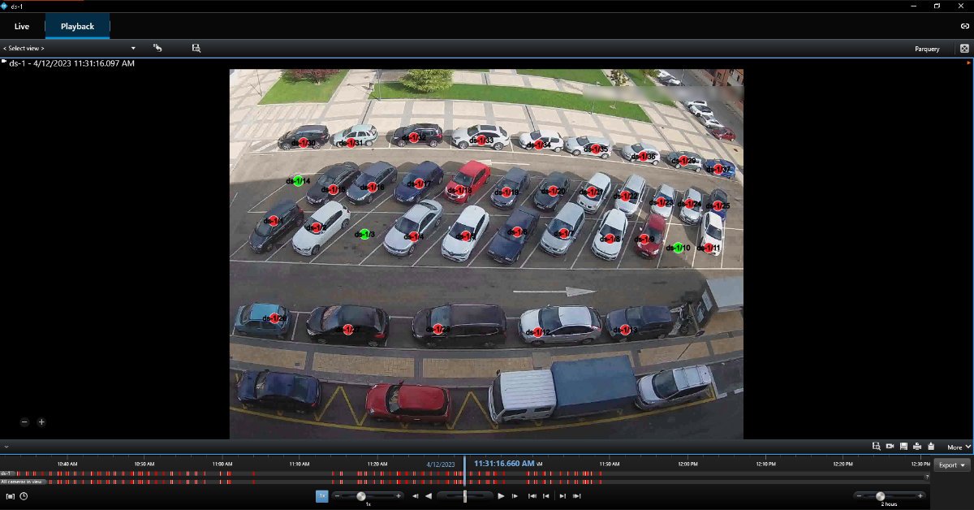Click the Parquery button
The image size is (974, 510).
pos(927,49)
